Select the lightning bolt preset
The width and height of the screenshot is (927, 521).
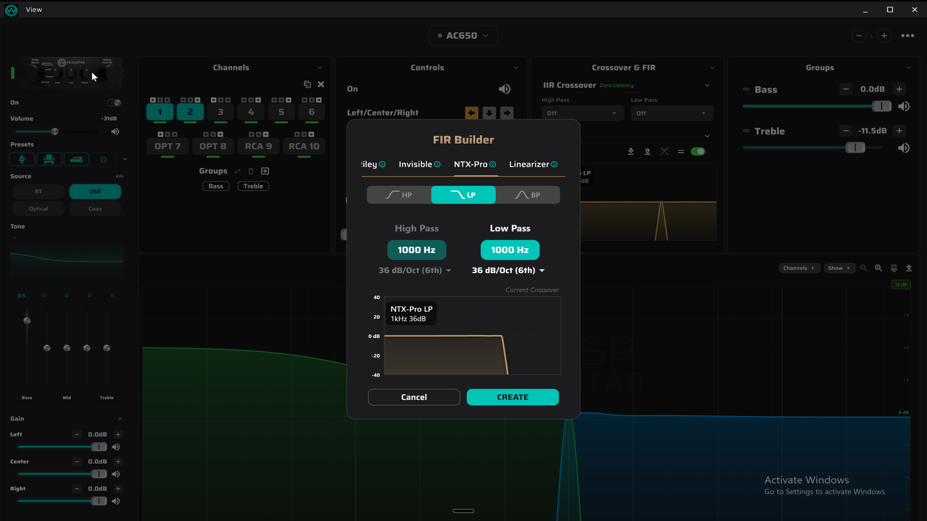coord(22,159)
